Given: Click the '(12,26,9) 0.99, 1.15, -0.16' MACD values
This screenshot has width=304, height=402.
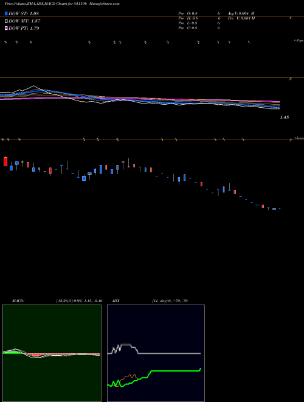Looking at the screenshot, I should pos(79,301).
